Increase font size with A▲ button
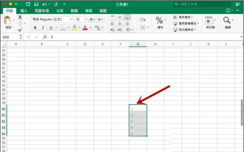This screenshot has height=152, width=244. 92,20
